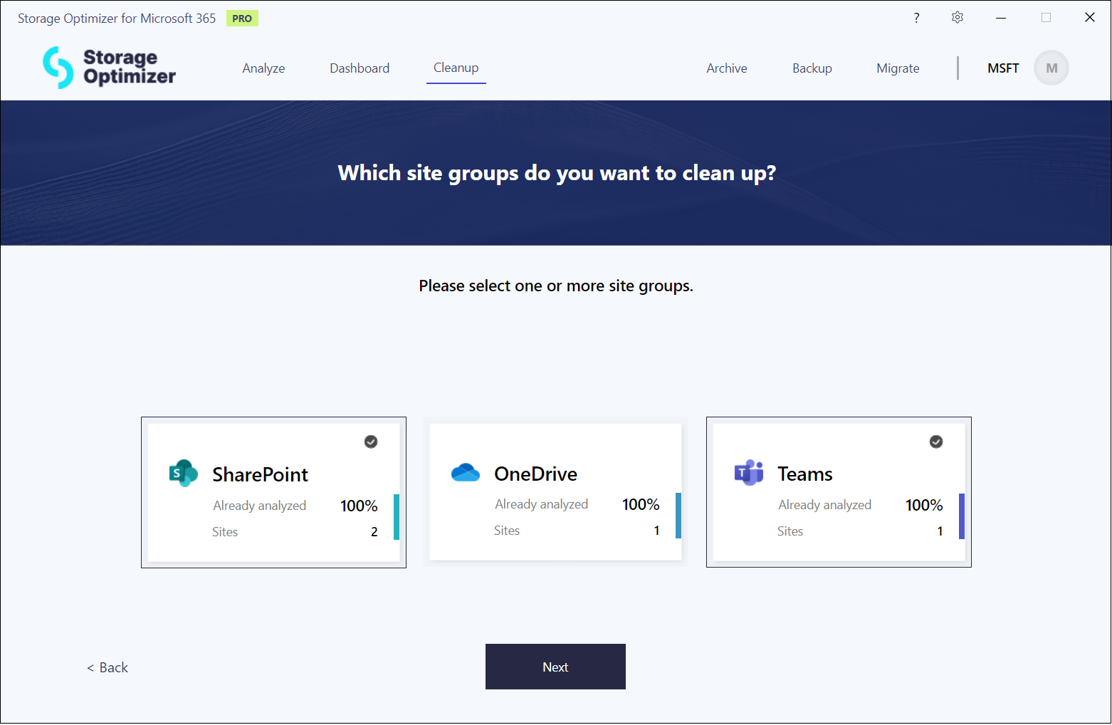Click OneDrive's 100% analyzed value
The image size is (1112, 725).
tap(641, 504)
